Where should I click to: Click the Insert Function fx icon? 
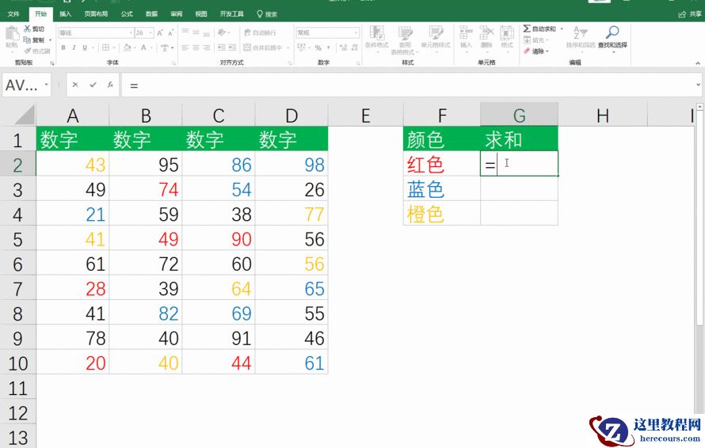pos(110,85)
